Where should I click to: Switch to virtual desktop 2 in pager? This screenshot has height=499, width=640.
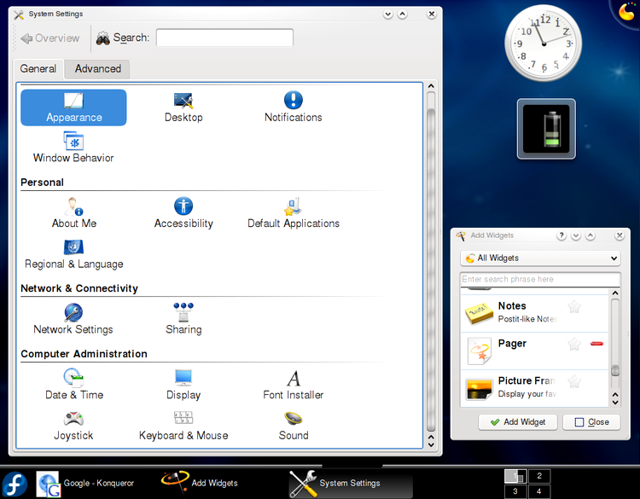click(x=538, y=476)
